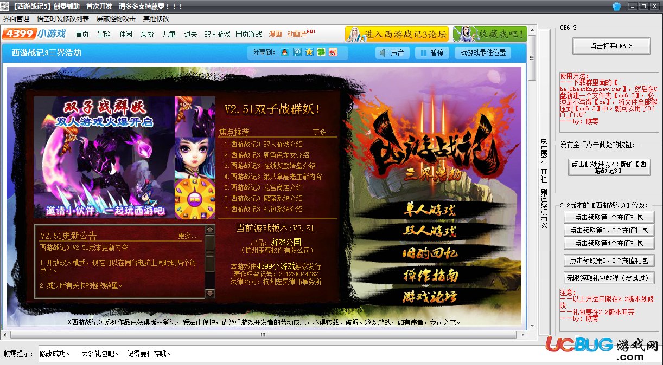The image size is (663, 365).
Task: Share to Qzone star icon
Action: pos(309,53)
